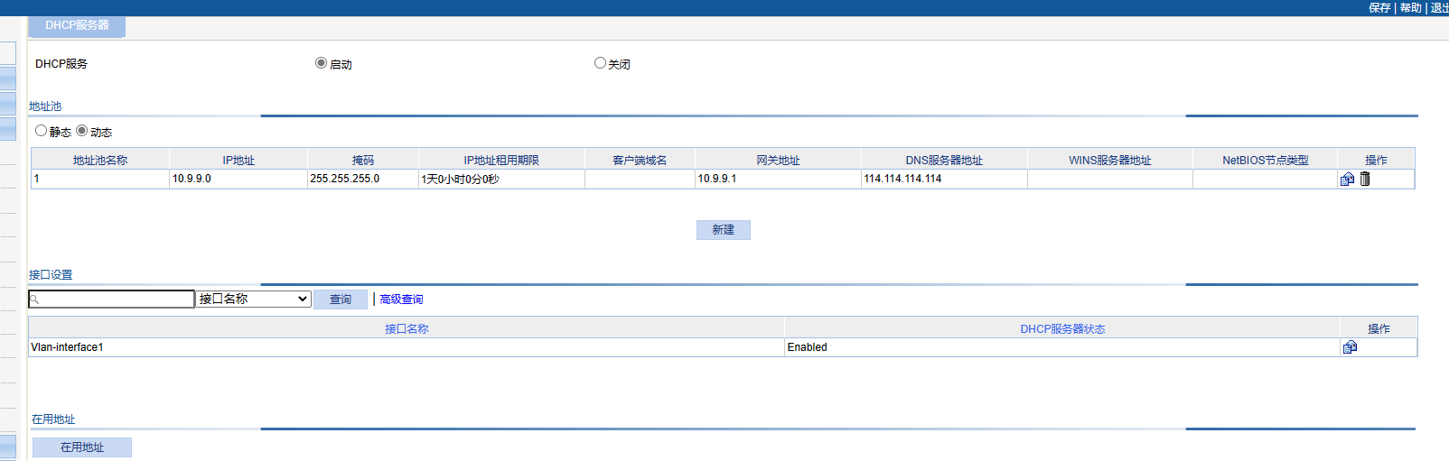Image resolution: width=1449 pixels, height=461 pixels.
Task: Open the 接口名称 search filter dropdown
Action: (x=254, y=299)
